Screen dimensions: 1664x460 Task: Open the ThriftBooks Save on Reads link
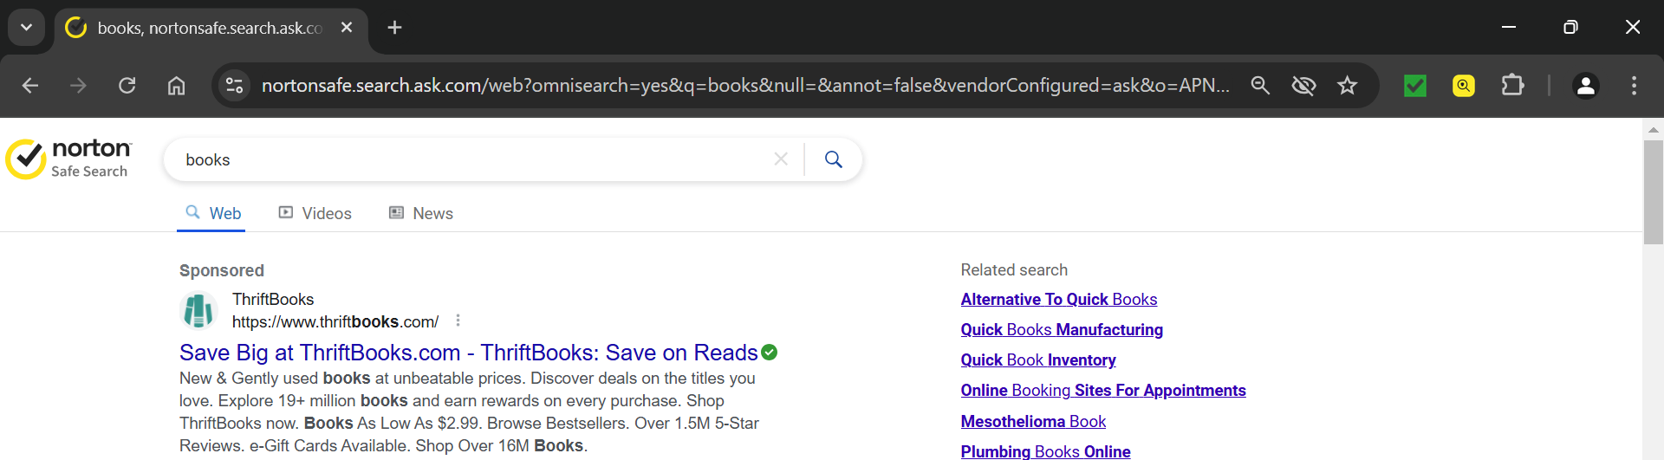(x=468, y=353)
